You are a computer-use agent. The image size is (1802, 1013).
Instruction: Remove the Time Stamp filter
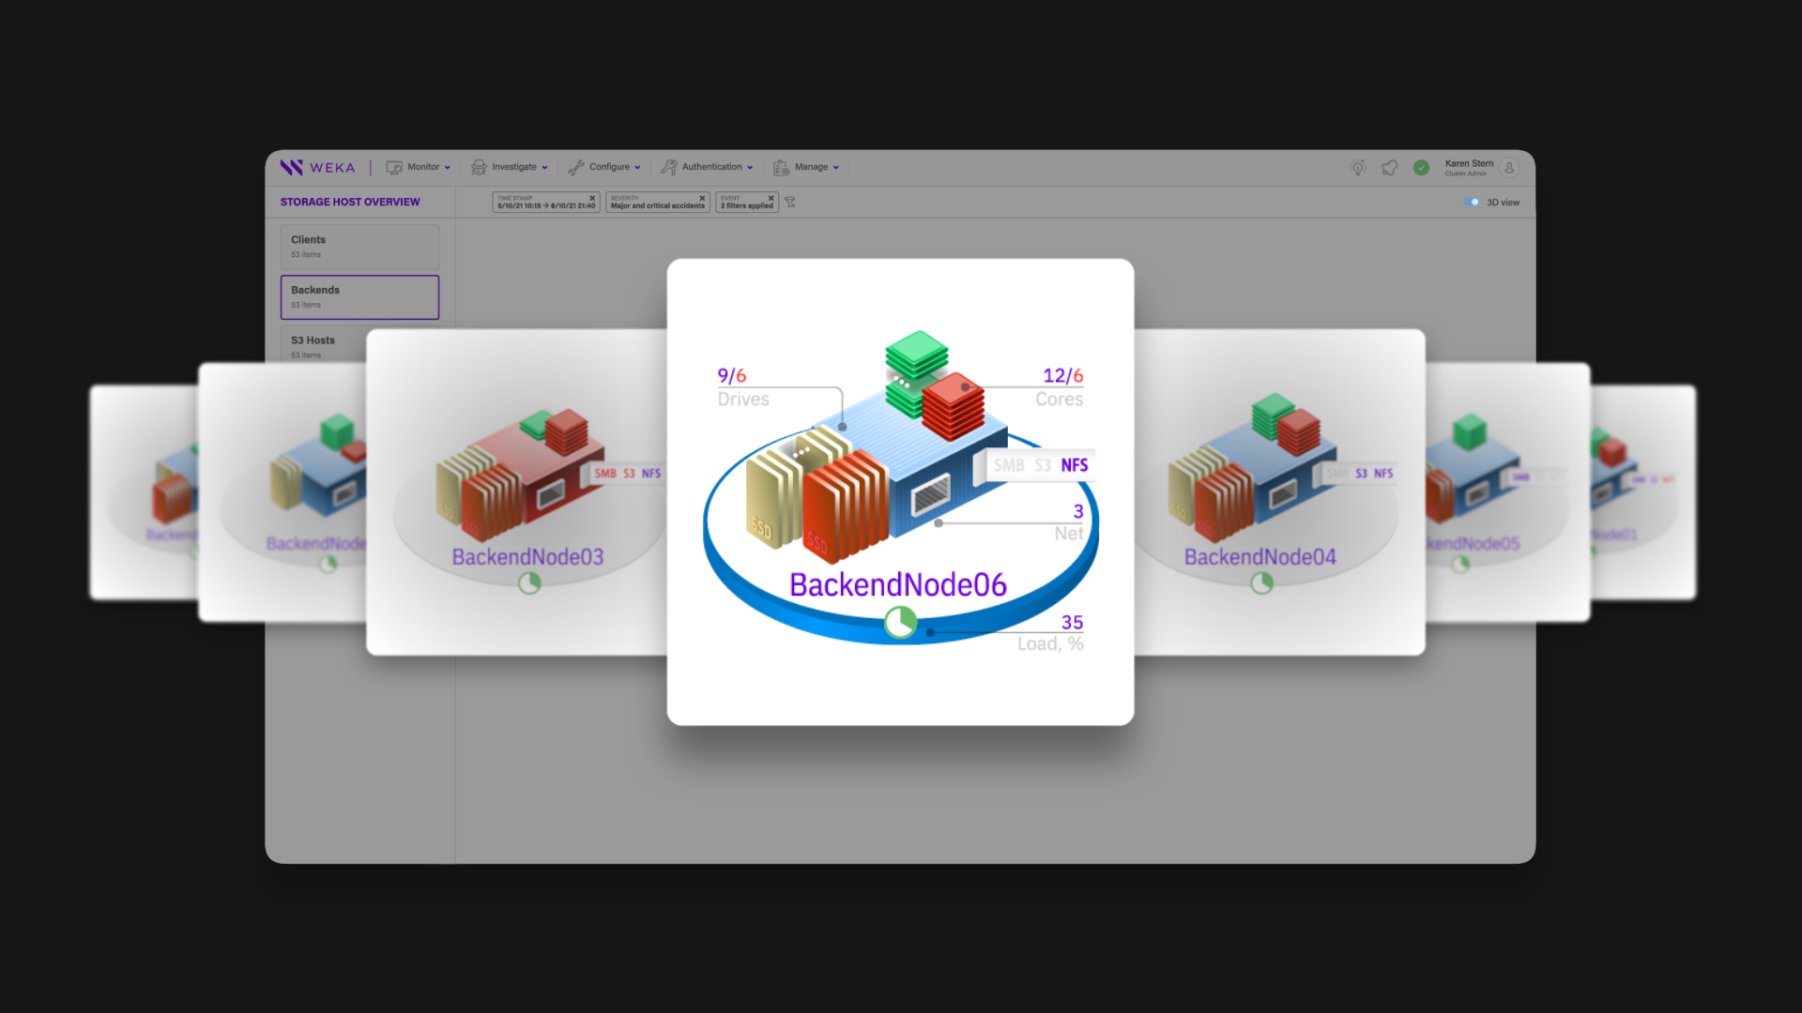point(592,198)
